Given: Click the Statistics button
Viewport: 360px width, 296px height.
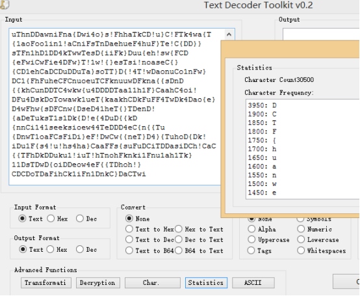Looking at the screenshot, I should coord(206,283).
